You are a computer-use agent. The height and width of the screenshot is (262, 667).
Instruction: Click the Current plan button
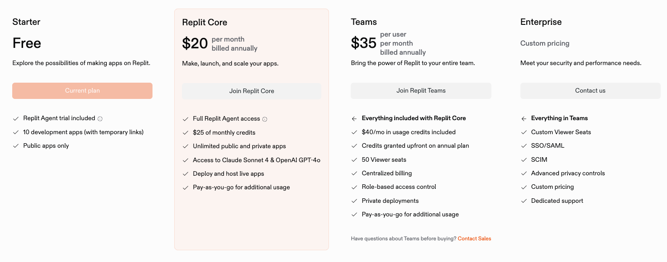[x=82, y=91]
